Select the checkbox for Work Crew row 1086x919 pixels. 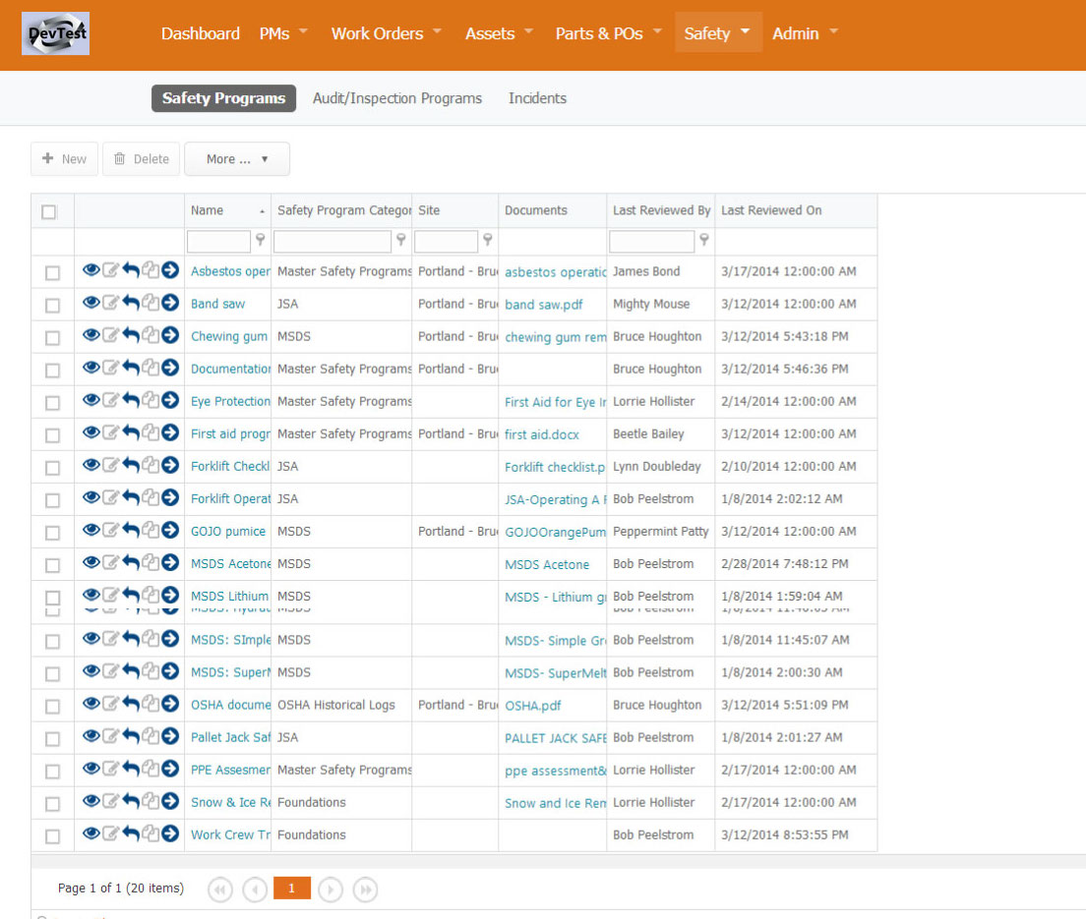53,836
